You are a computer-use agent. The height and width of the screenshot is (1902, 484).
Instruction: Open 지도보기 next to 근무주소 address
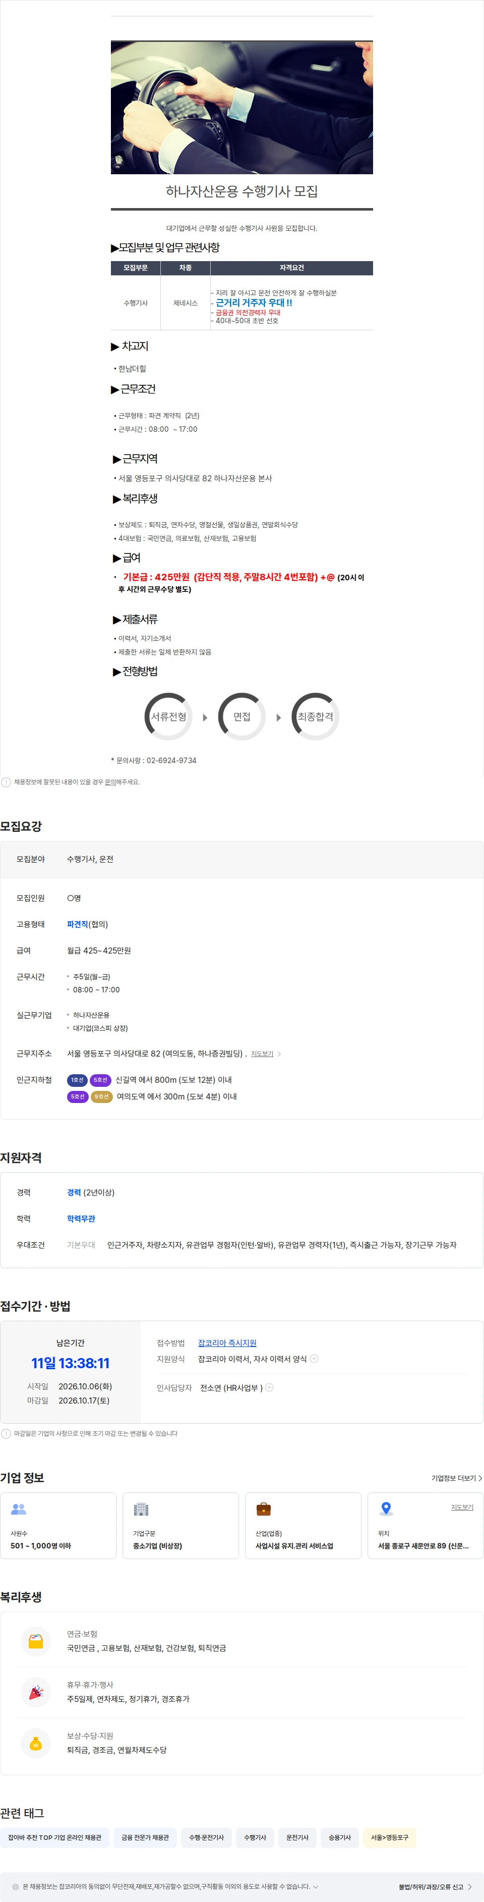pos(262,1054)
